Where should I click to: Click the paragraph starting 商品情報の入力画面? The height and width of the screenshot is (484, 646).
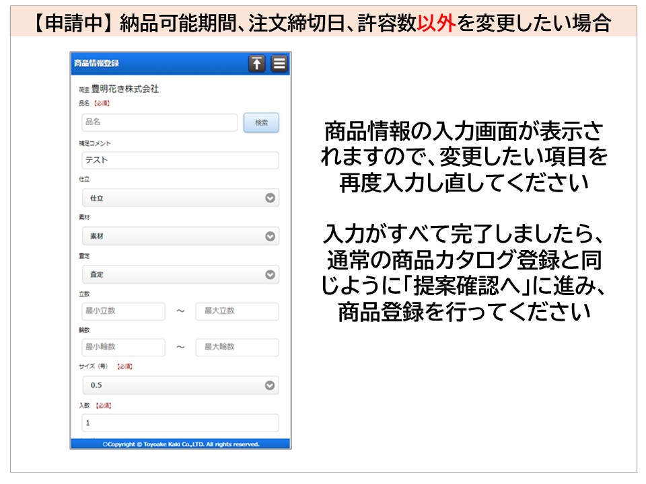point(464,157)
